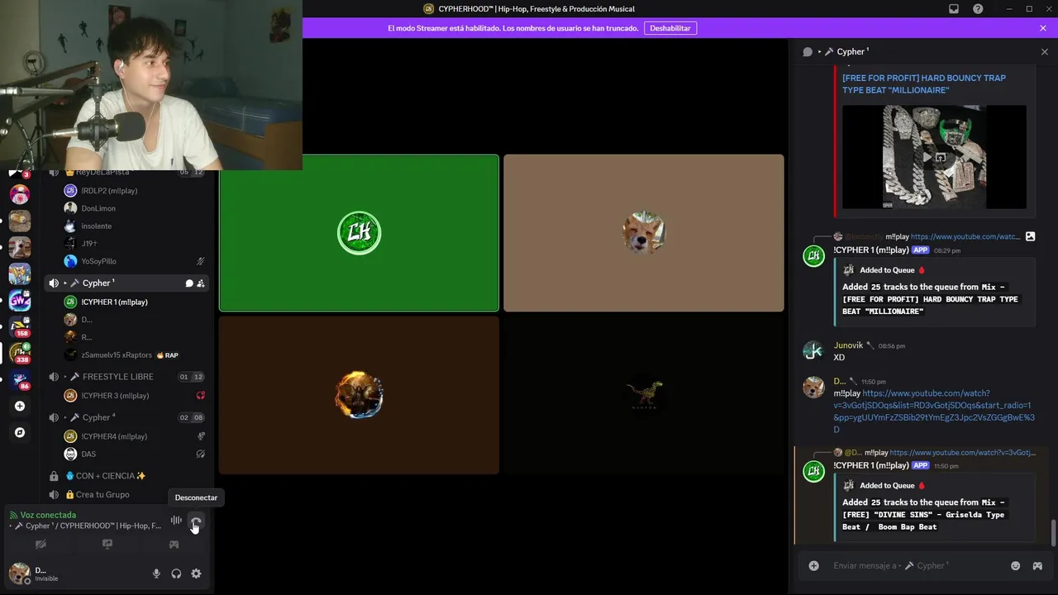Select the green CH video tile

(359, 233)
